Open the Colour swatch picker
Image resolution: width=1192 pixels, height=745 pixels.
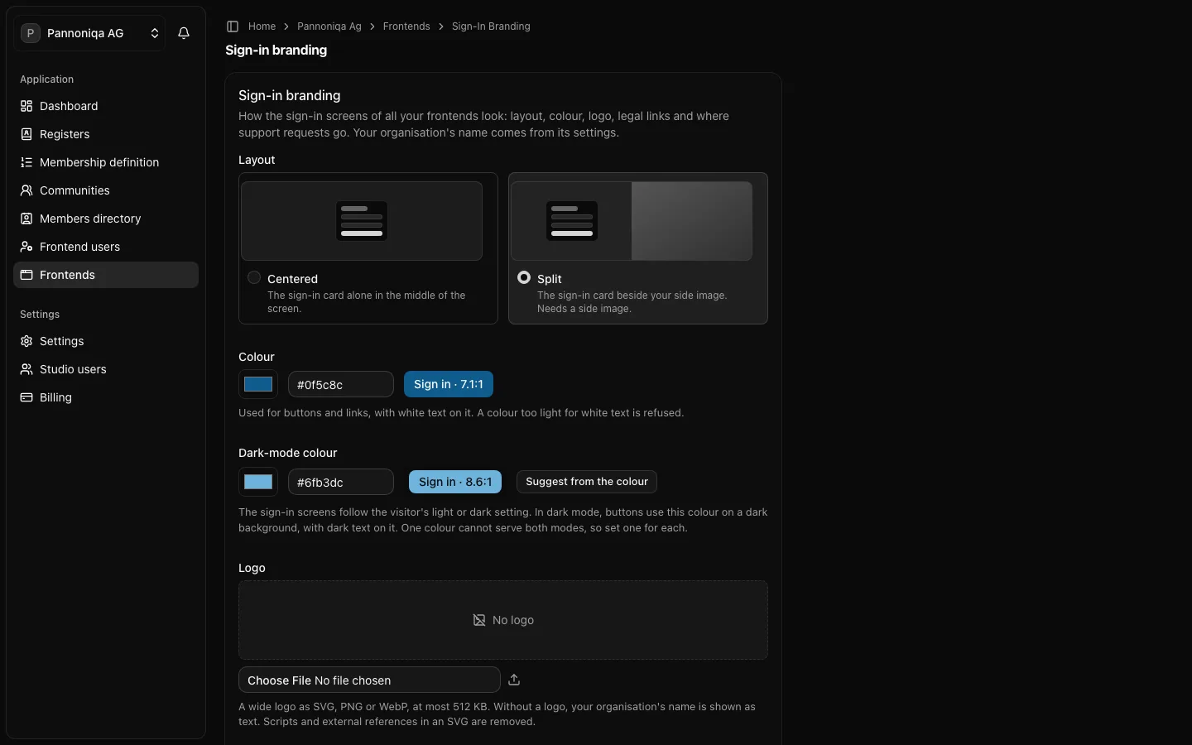pos(258,384)
